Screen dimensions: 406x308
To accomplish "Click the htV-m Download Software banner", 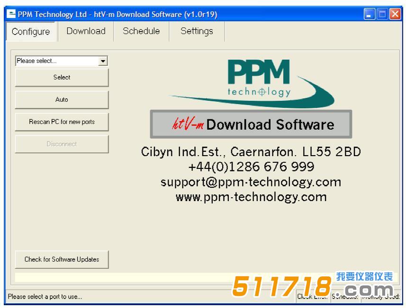I will pyautogui.click(x=251, y=124).
